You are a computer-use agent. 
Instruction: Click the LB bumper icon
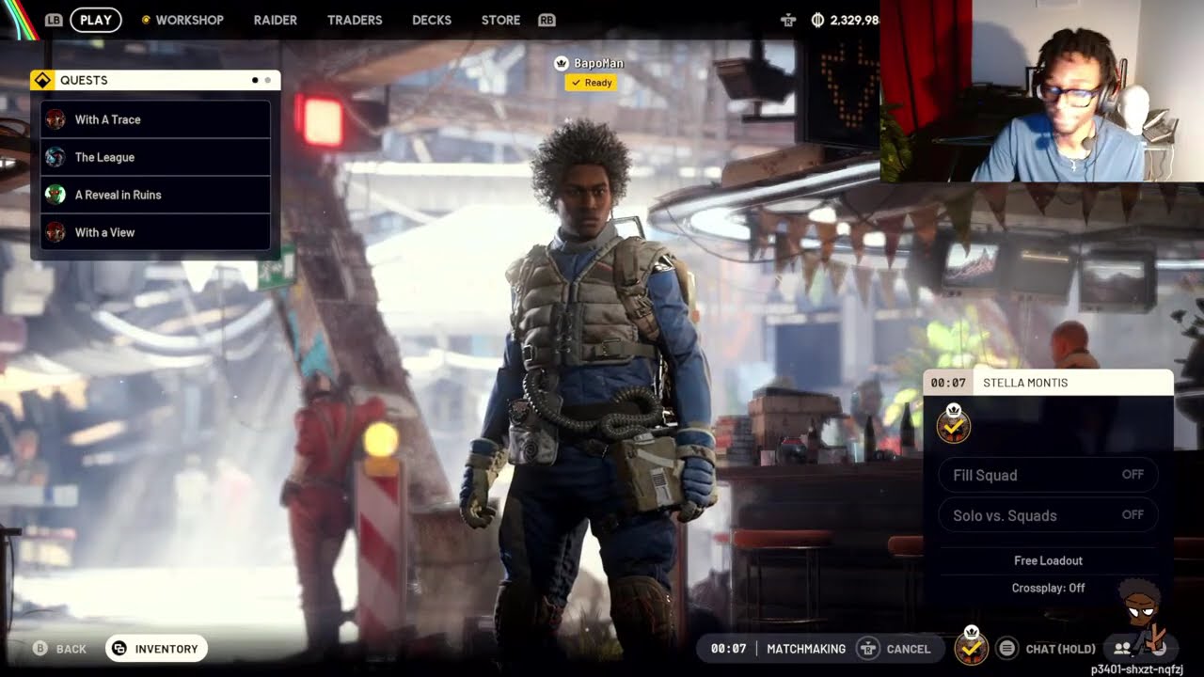54,20
